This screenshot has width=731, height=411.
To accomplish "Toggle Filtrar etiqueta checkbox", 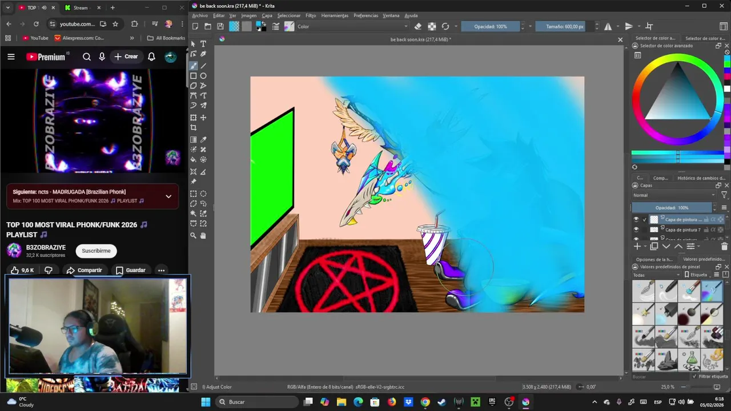I will pos(695,376).
